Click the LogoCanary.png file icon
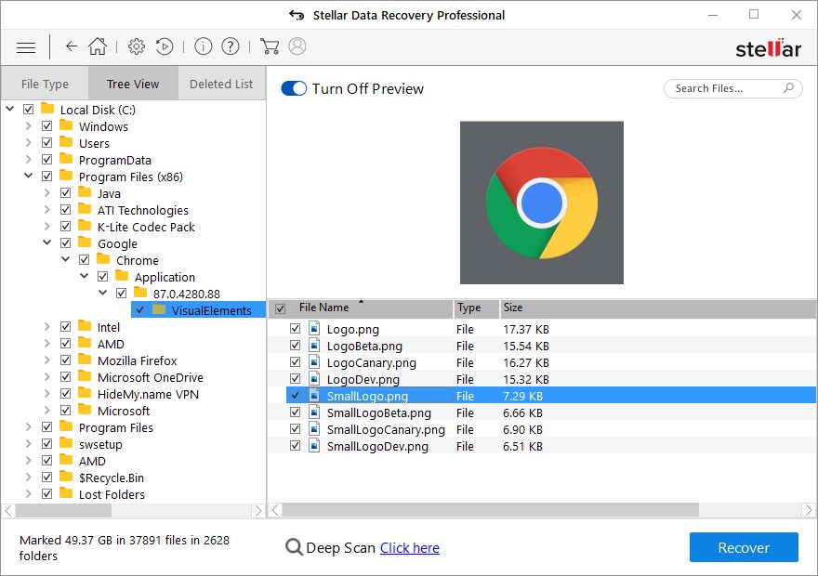Screen dimensions: 818x576 (314, 361)
